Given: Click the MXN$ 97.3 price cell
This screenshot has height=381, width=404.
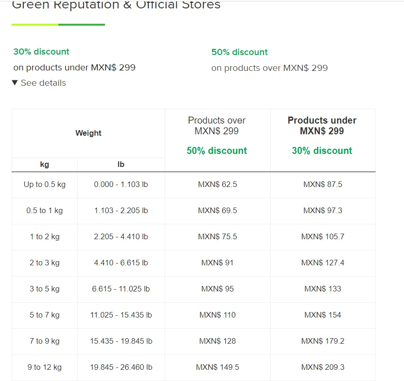Looking at the screenshot, I should point(323,211).
